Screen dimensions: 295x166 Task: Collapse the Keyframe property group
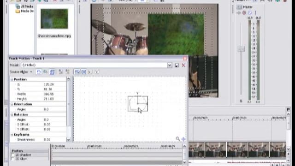[x=12, y=135]
